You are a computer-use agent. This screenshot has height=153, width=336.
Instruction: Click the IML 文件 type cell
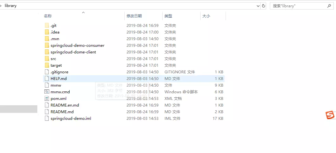pyautogui.click(x=172, y=118)
